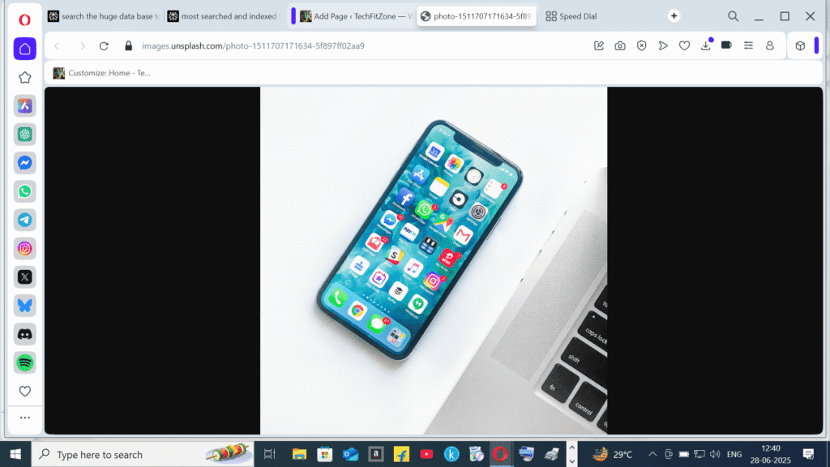Open the 29°C weather widget
This screenshot has height=467, width=830.
613,454
